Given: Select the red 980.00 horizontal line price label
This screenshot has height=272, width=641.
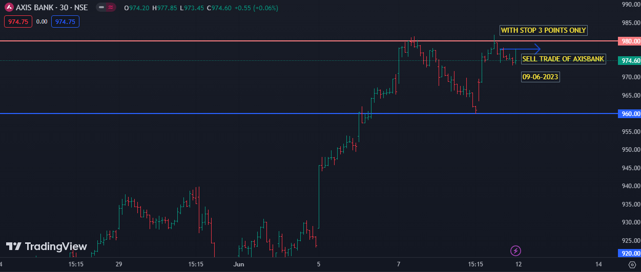Looking at the screenshot, I should (x=629, y=41).
